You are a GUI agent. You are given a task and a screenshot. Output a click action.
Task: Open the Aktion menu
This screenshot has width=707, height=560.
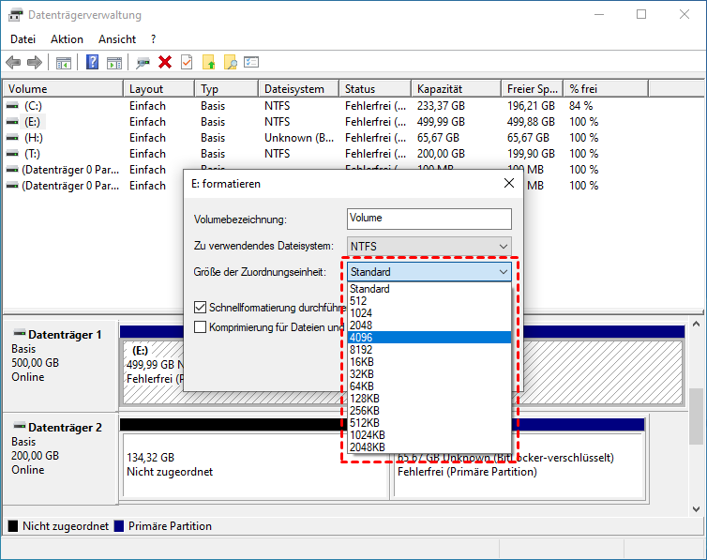(x=67, y=39)
